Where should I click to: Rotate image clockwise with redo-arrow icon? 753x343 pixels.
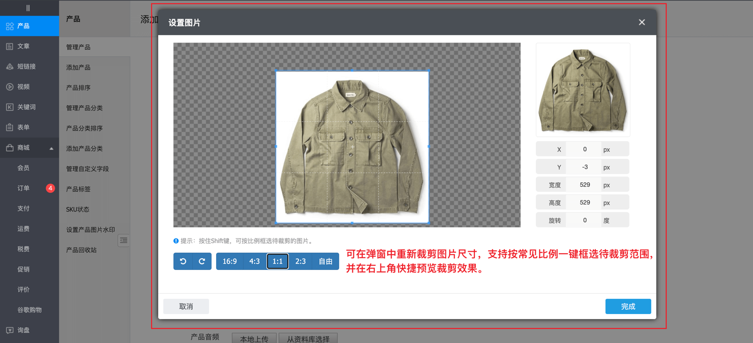(202, 261)
